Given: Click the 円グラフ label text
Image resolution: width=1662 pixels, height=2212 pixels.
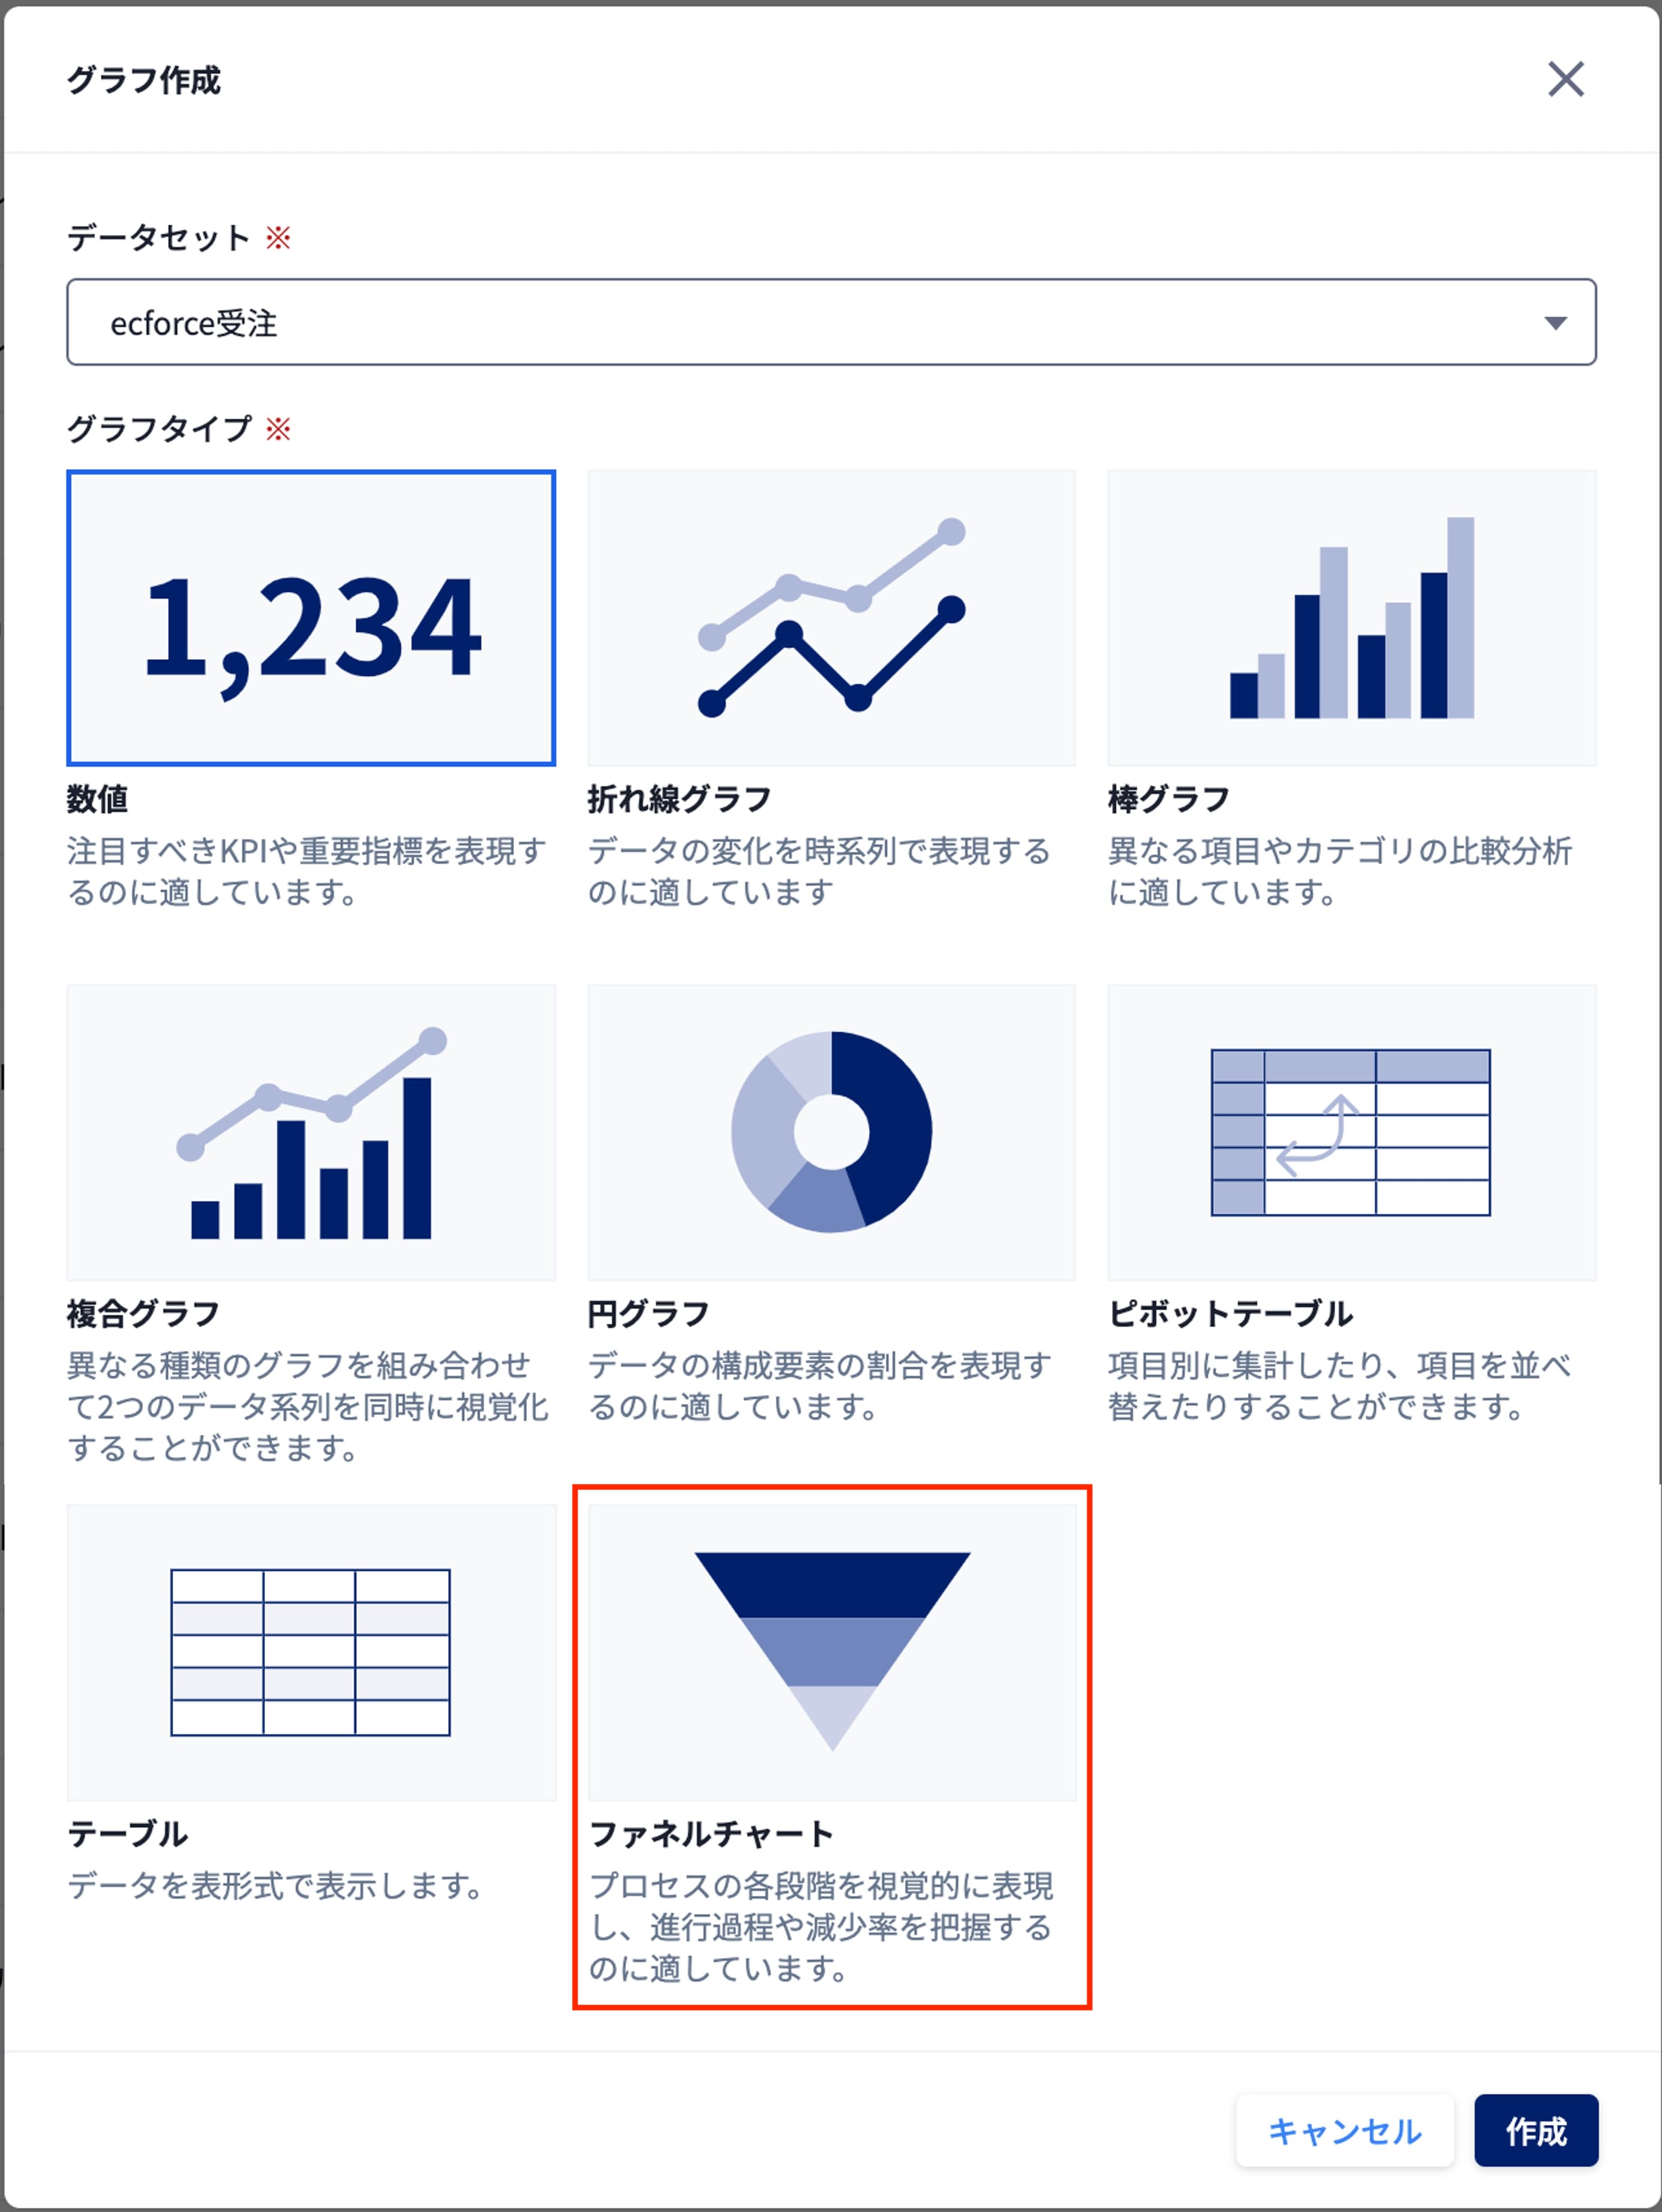Looking at the screenshot, I should [x=649, y=1313].
